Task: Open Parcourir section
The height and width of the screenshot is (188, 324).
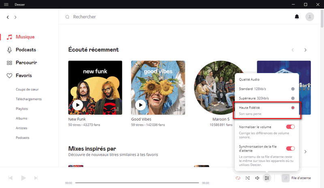Action: click(26, 63)
